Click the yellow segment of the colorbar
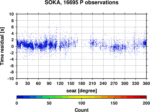Screen dimensions: 150x112 tap(82, 97)
